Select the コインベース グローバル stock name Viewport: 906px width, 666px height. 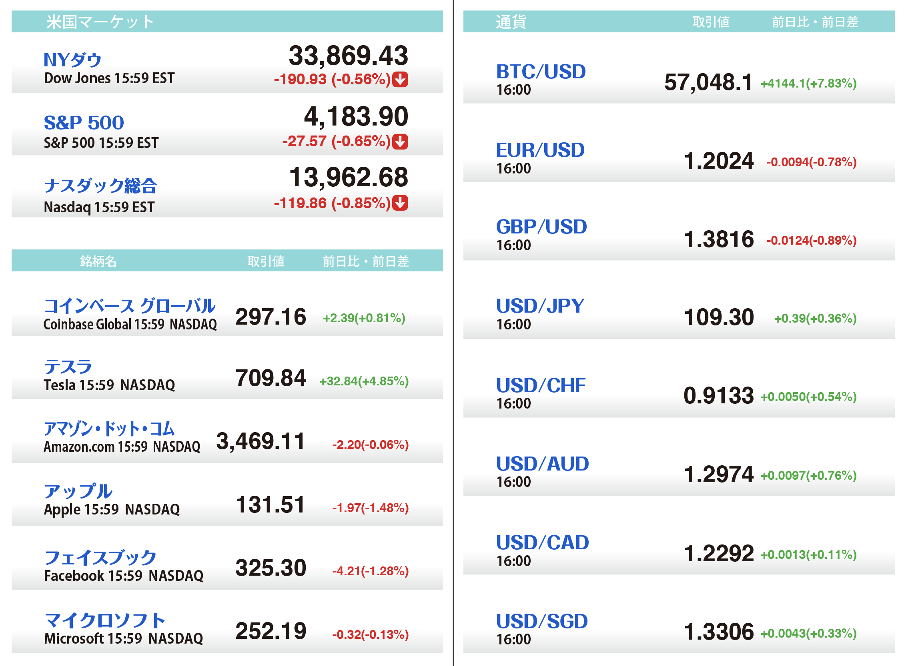click(x=129, y=305)
